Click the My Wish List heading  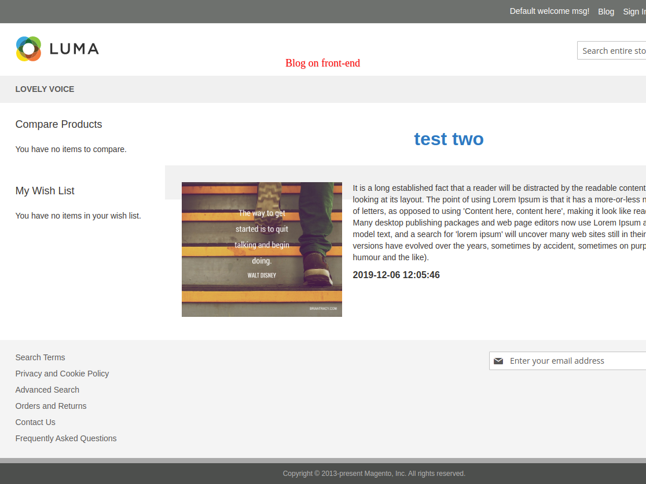tap(45, 191)
